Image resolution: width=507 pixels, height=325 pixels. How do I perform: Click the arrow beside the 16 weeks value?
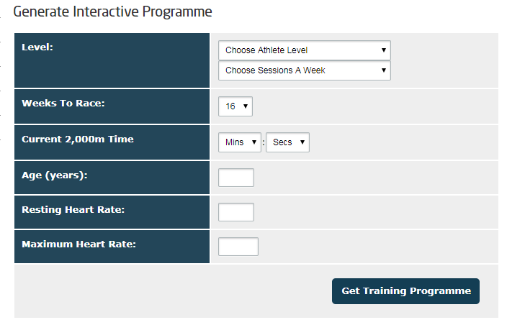click(x=246, y=106)
